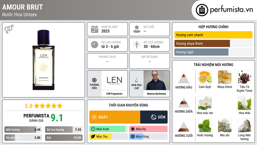
Task: Select the Mùa Đông season bar
Action: click(148, 136)
